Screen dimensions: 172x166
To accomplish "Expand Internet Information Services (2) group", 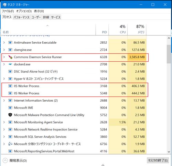I will tap(4, 101).
